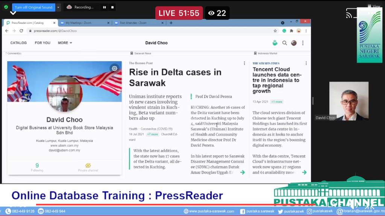Bookmark this page with the star icon
The height and width of the screenshot is (216, 385).
click(x=275, y=31)
